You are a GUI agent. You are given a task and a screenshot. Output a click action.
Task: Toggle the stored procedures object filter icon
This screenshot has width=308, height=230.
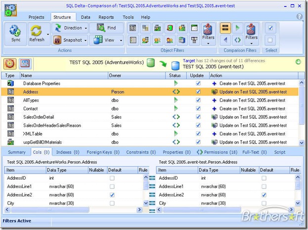(x=157, y=28)
